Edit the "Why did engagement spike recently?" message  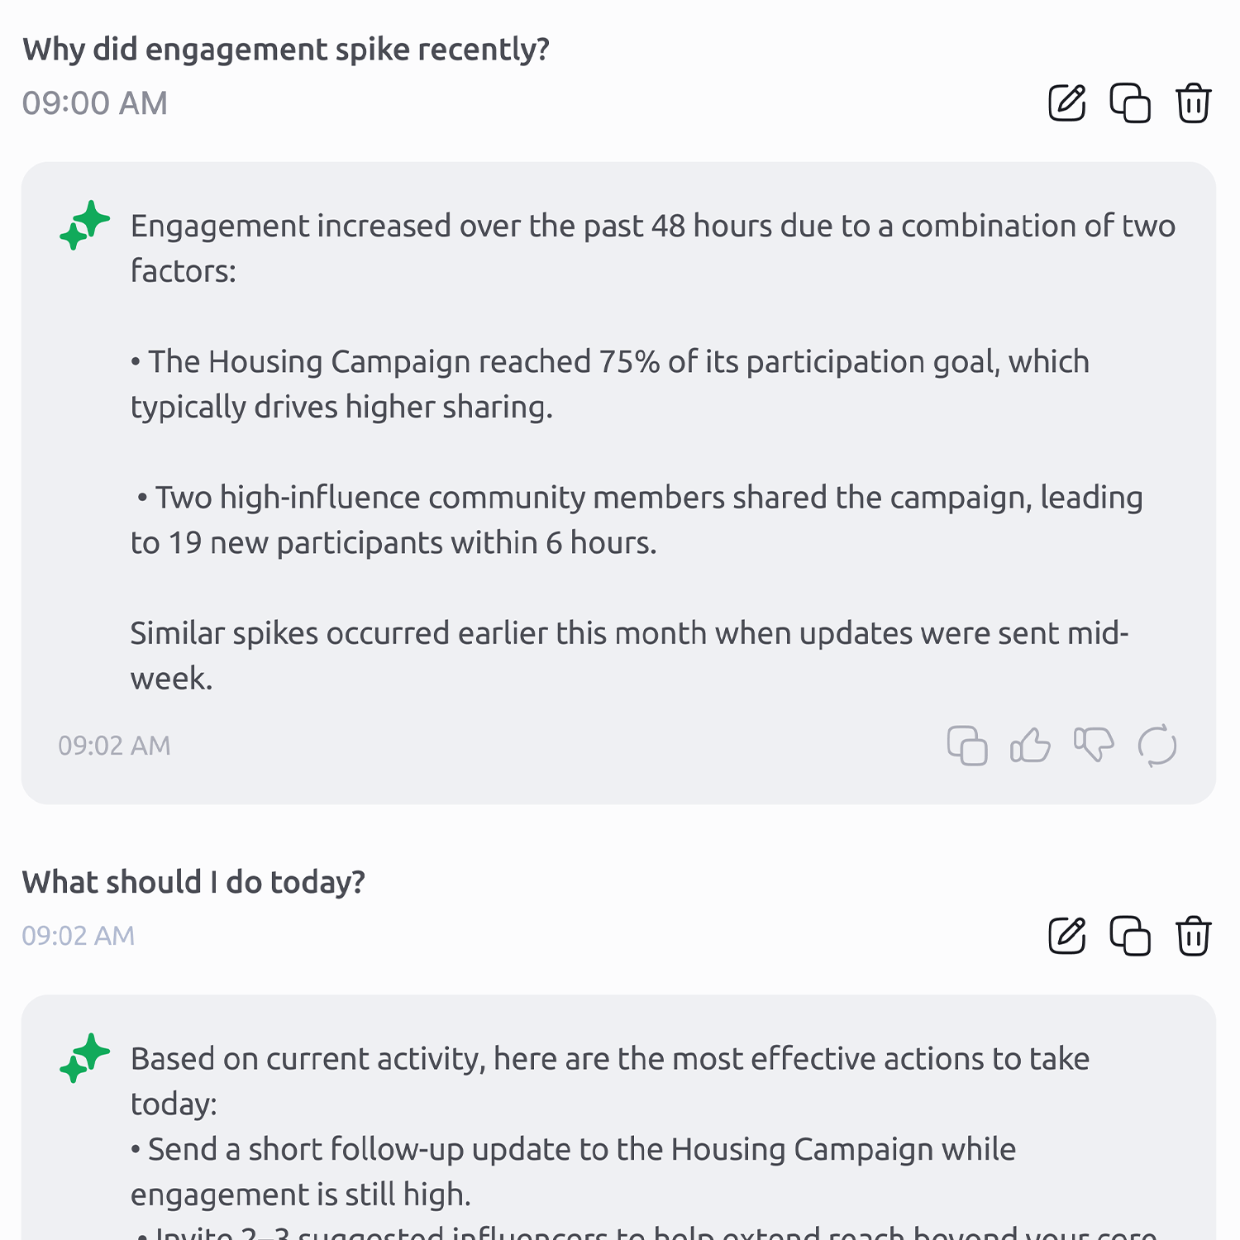(1066, 103)
